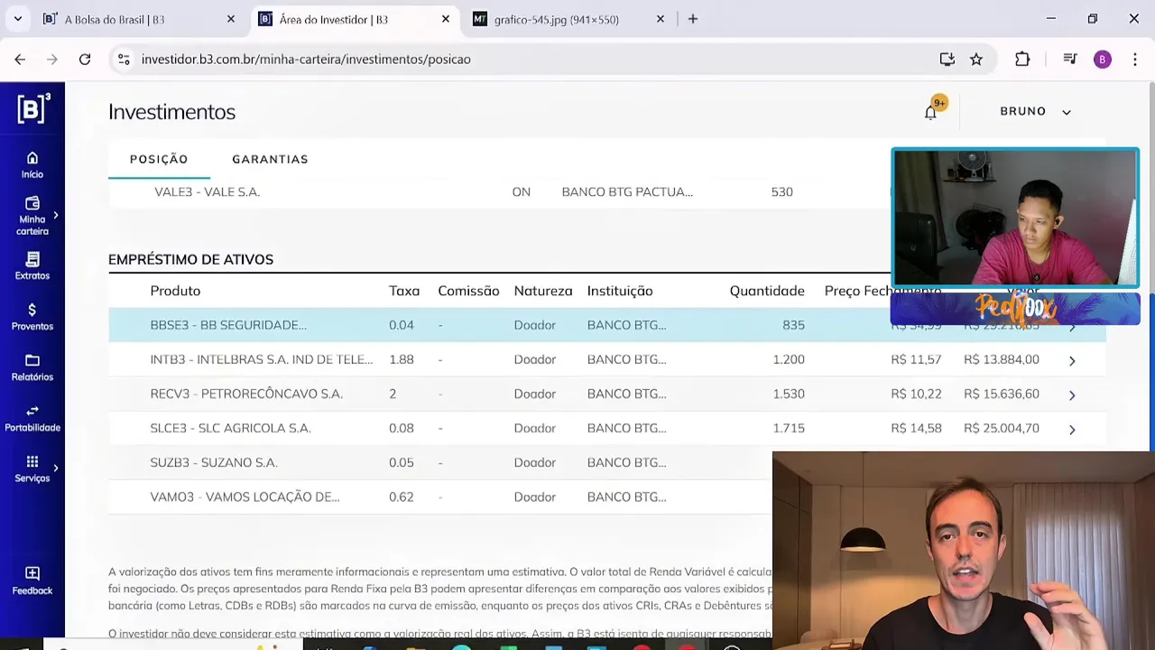Open Relatórios in the sidebar
Image resolution: width=1155 pixels, height=650 pixels.
click(x=32, y=367)
